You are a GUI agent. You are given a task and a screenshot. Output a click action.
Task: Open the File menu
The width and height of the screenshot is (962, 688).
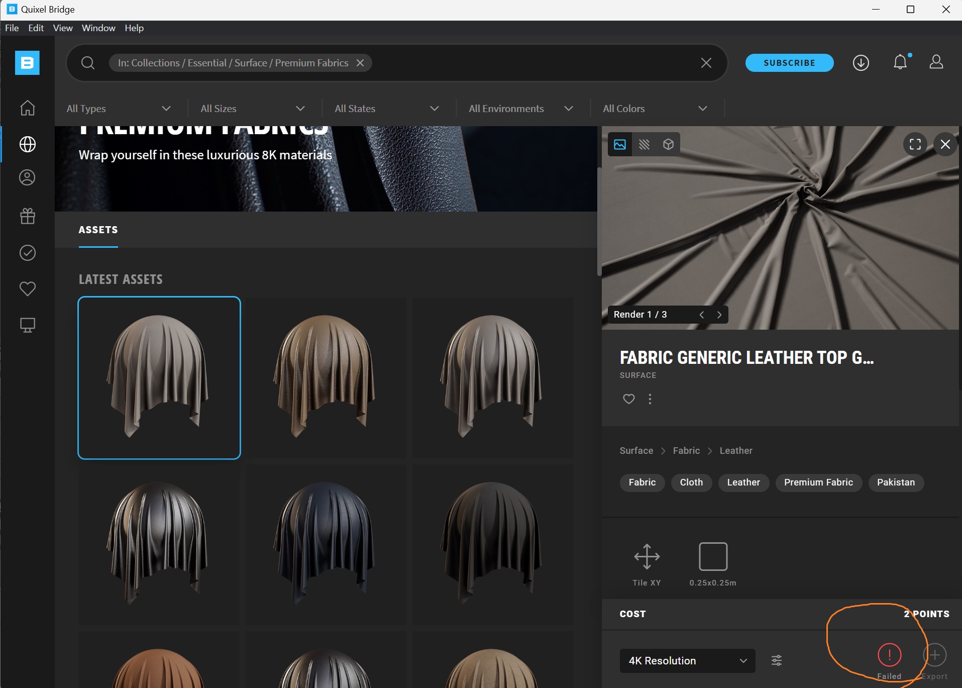[12, 28]
